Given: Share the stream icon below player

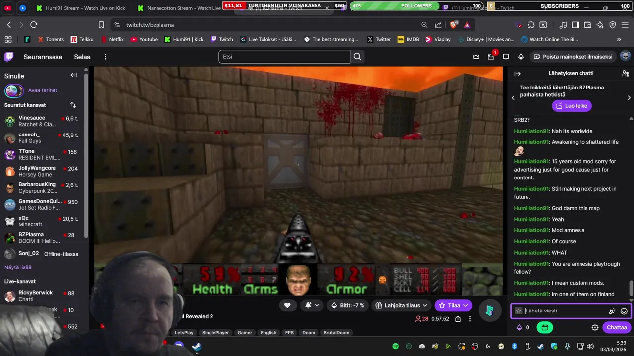Looking at the screenshot, I should click(458, 319).
